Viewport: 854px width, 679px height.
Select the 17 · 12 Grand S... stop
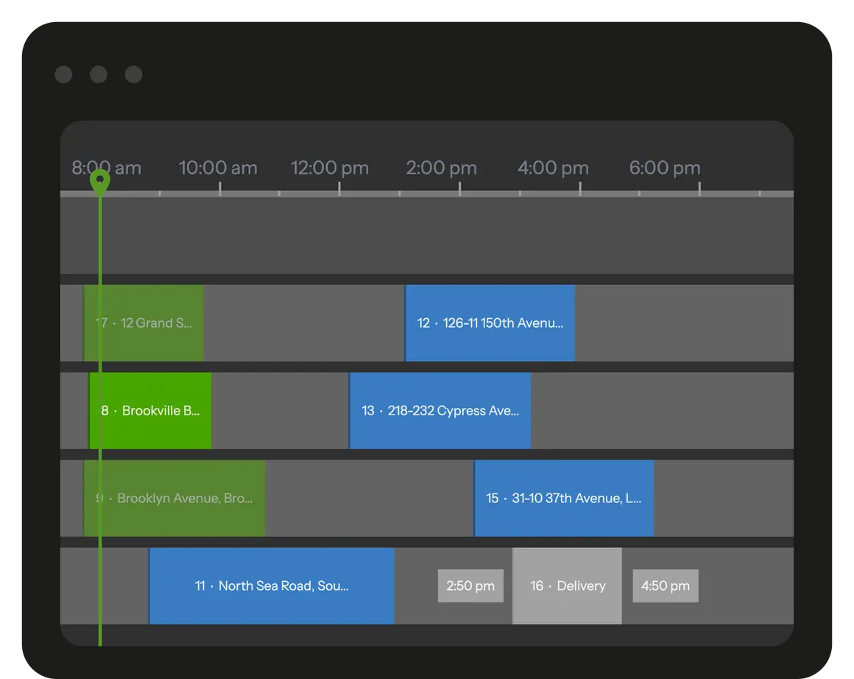144,323
